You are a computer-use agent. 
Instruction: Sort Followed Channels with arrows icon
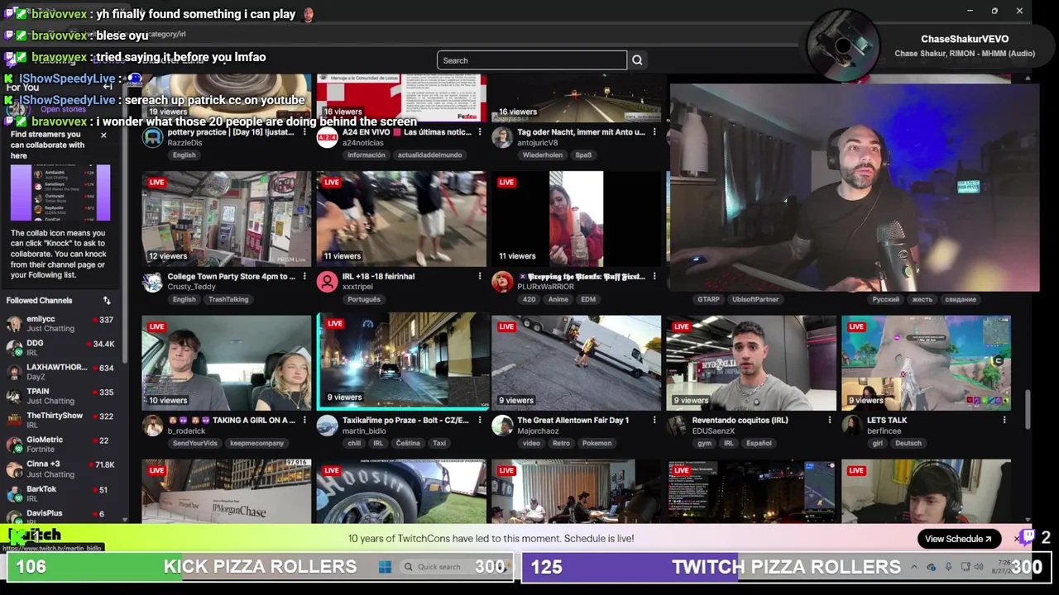[107, 301]
